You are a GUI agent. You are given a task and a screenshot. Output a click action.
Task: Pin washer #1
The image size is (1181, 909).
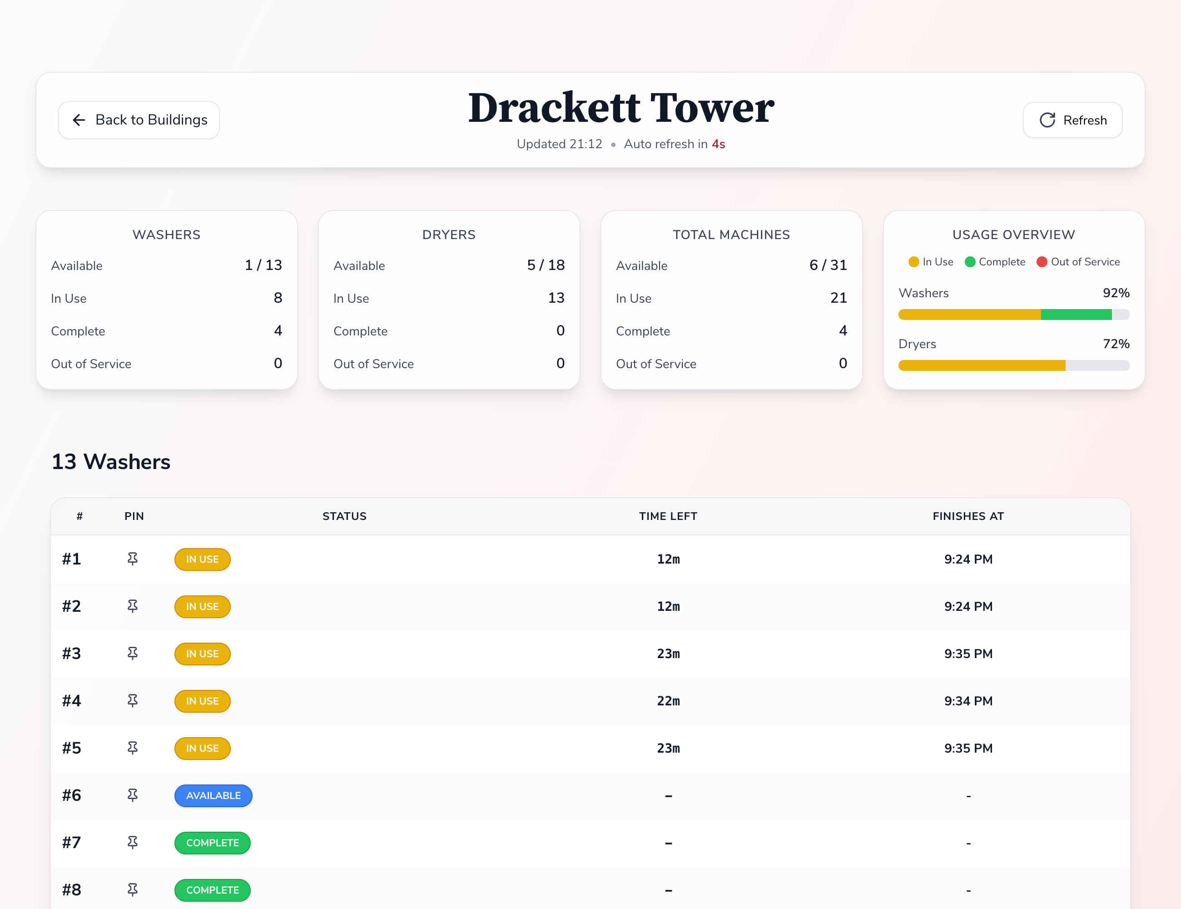pos(133,559)
